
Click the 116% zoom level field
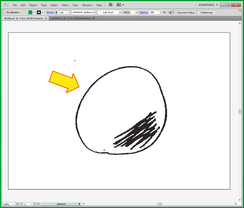pos(7,204)
